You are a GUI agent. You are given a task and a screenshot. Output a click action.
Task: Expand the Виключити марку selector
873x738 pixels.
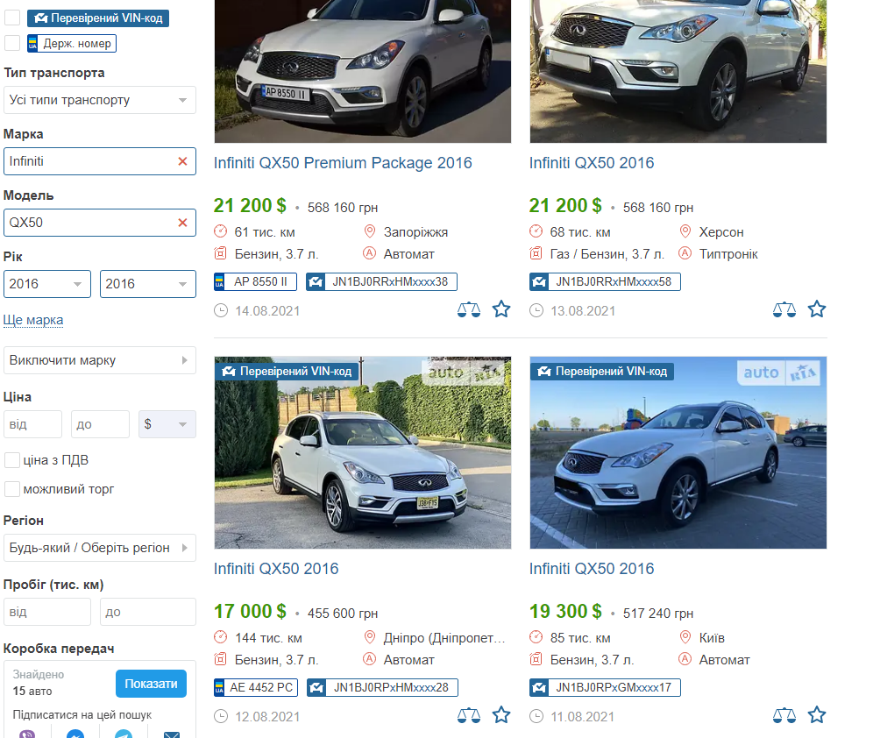coord(99,360)
